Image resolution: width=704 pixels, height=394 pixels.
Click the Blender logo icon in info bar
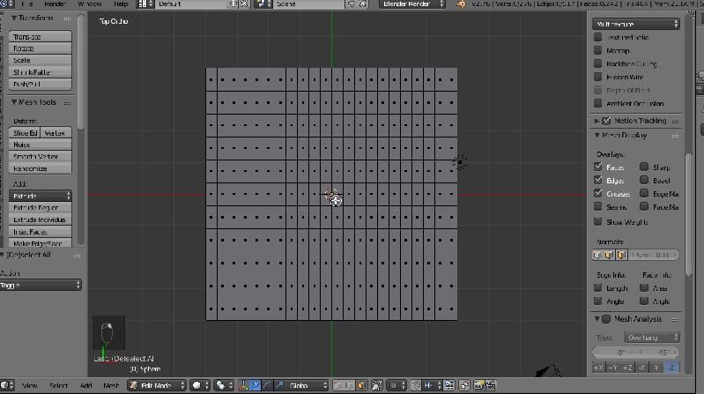(462, 4)
